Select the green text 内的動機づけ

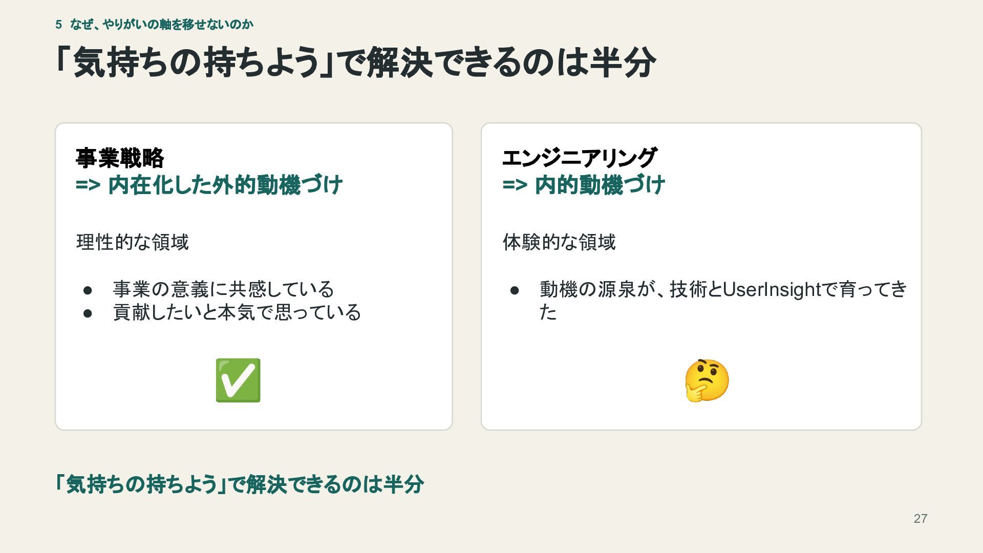point(600,185)
